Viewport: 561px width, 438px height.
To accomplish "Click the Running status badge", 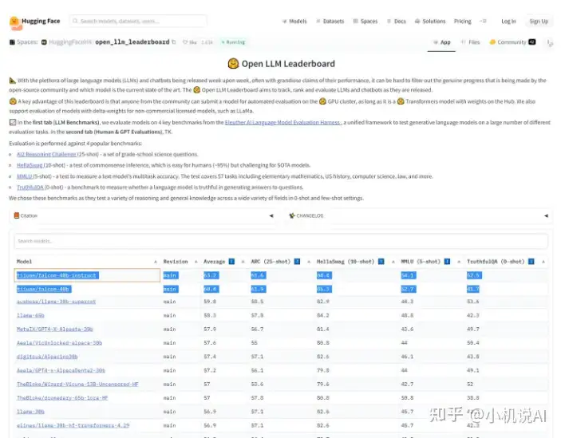I will tap(233, 42).
